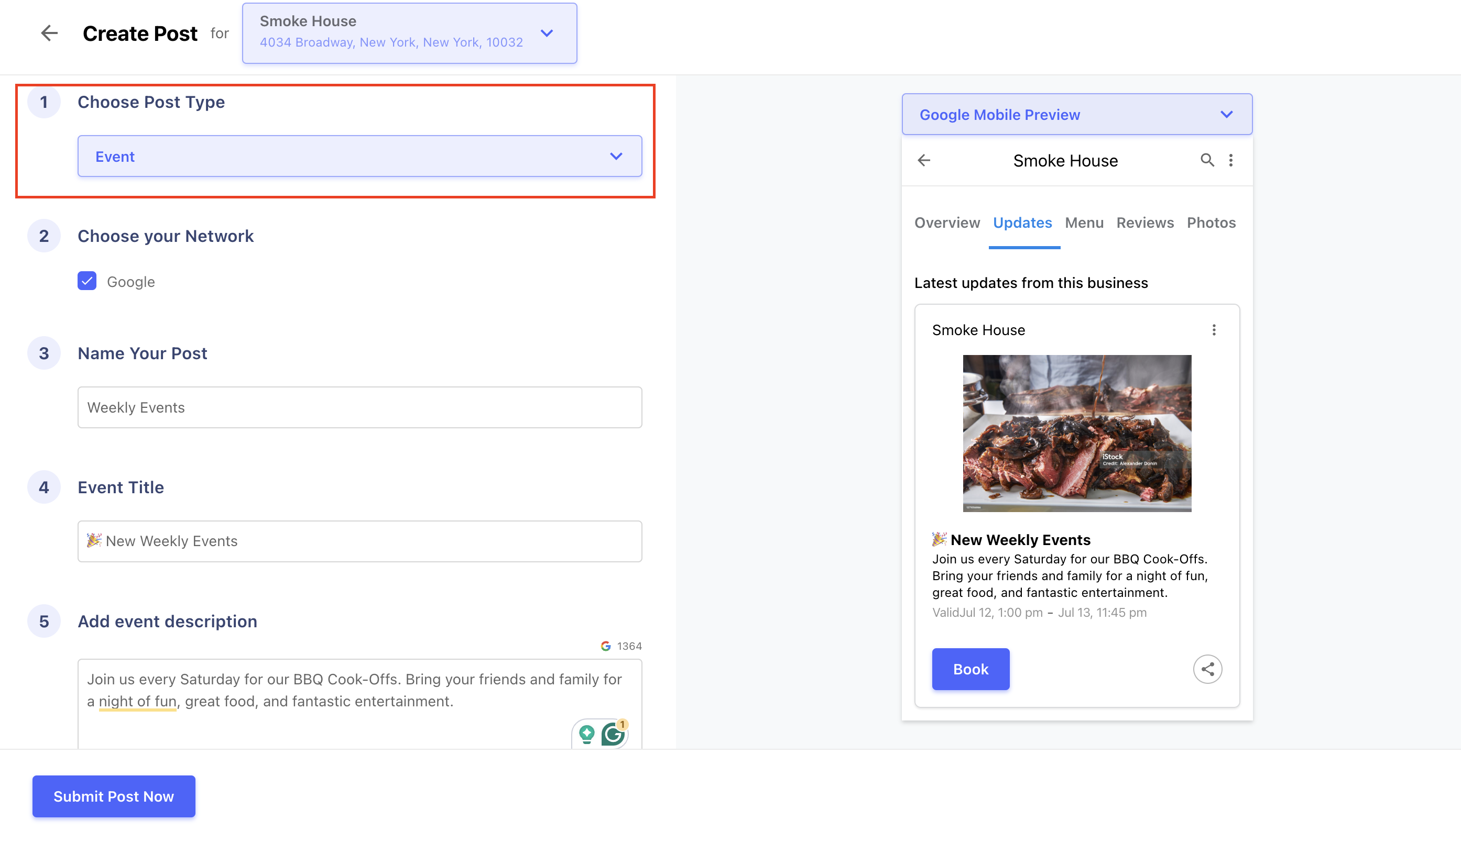Switch to the Overview tab in preview
The height and width of the screenshot is (843, 1461).
(947, 223)
